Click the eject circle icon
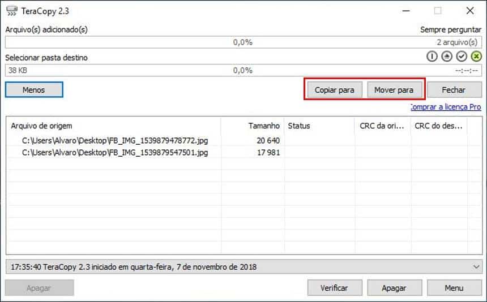 pos(447,57)
